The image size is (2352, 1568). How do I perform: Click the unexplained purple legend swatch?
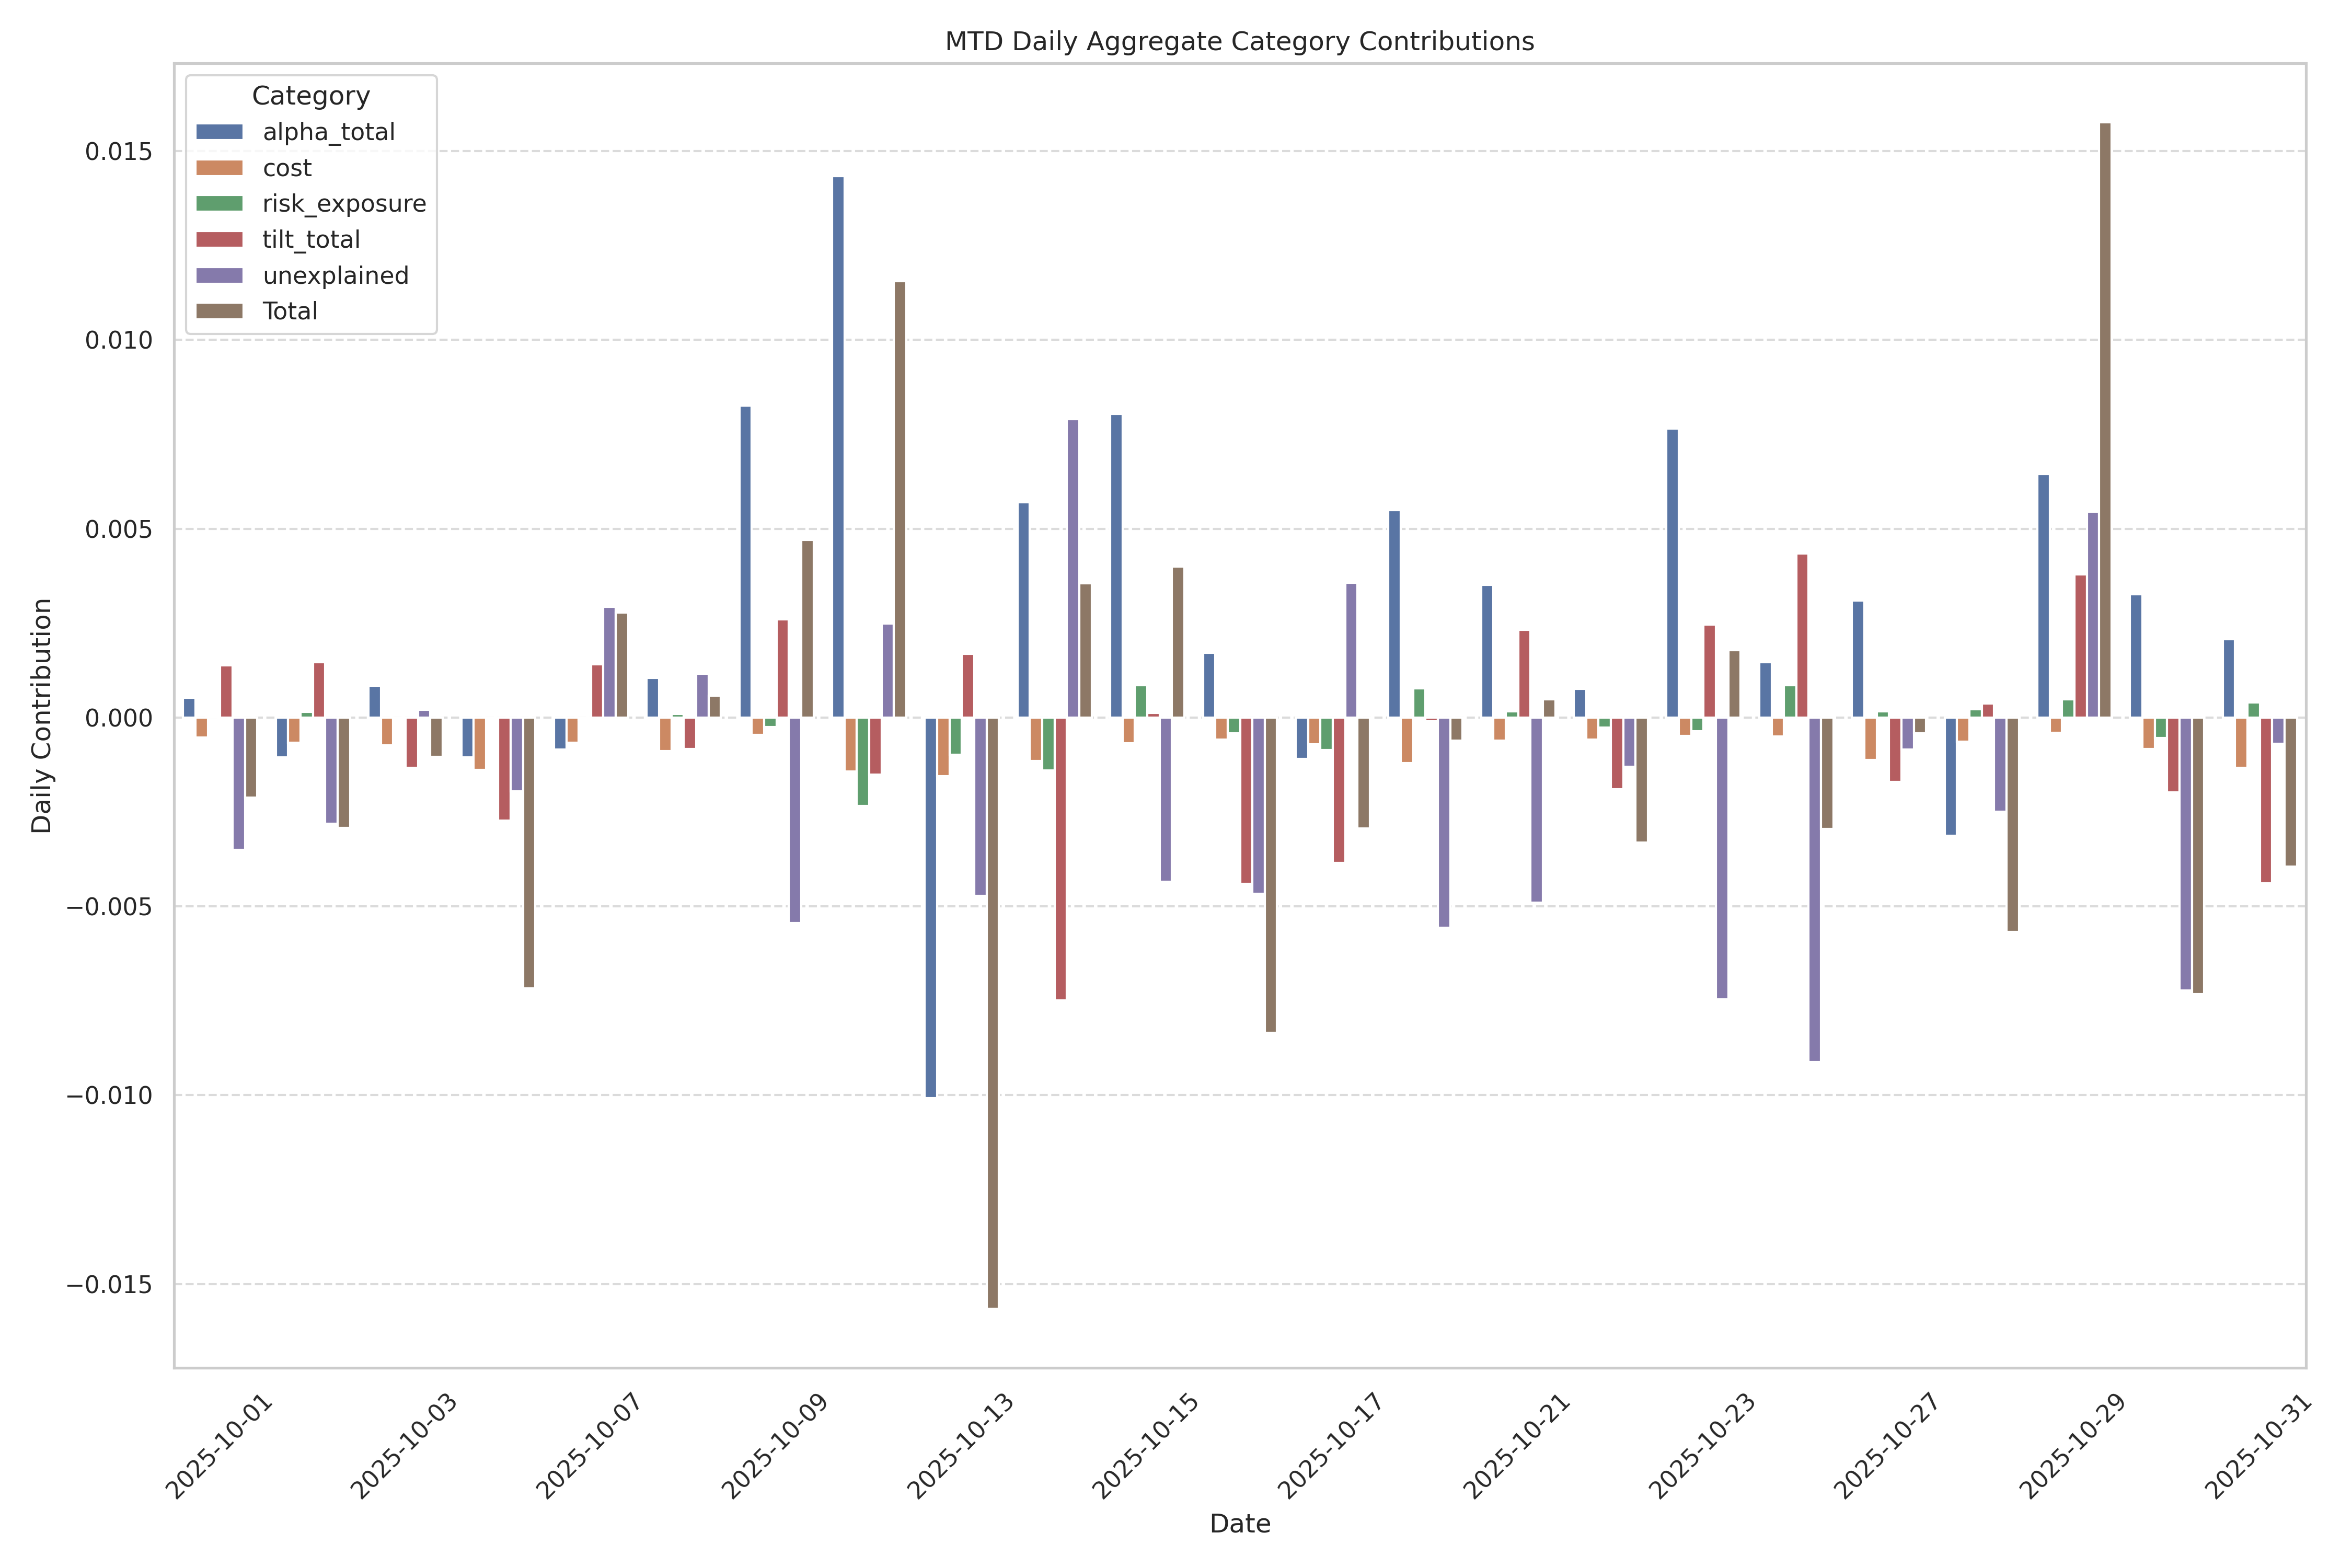(x=219, y=276)
